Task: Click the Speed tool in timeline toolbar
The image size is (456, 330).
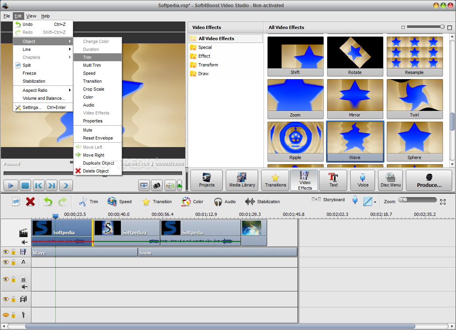Action: point(119,202)
